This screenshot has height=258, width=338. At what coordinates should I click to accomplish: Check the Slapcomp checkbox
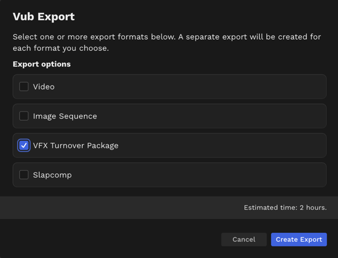(x=24, y=175)
